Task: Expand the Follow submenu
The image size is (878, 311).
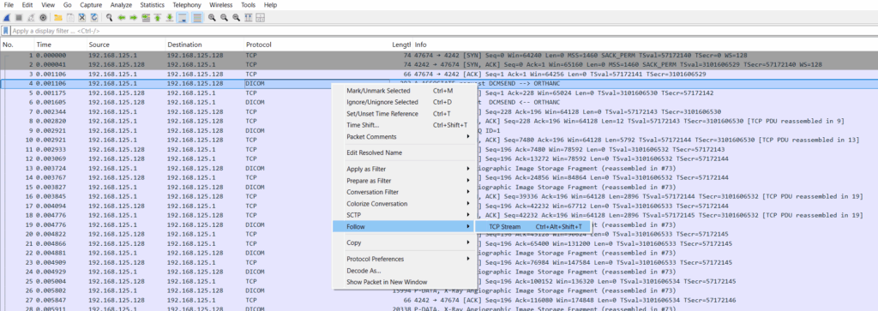Action: point(404,226)
